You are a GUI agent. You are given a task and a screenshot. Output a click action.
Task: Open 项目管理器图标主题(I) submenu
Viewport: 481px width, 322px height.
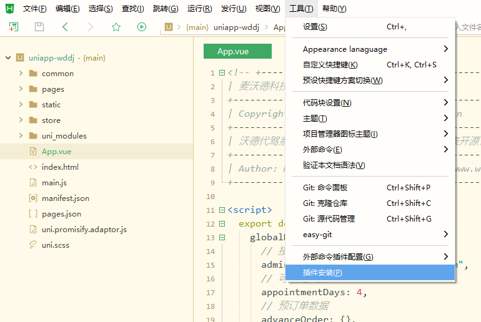click(370, 134)
